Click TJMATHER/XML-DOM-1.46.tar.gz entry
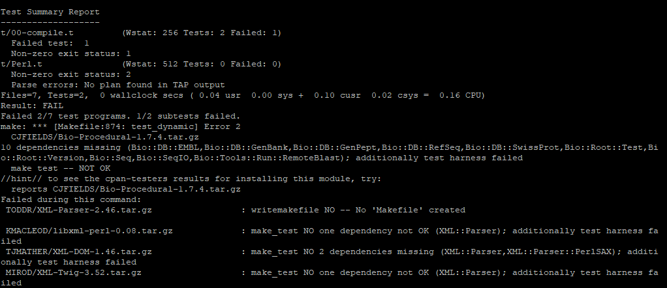 tap(79, 252)
